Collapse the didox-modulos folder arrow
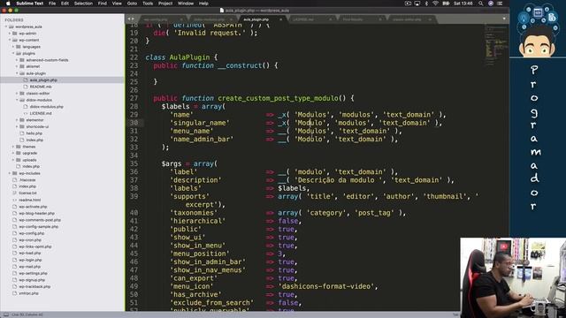 [x=17, y=100]
